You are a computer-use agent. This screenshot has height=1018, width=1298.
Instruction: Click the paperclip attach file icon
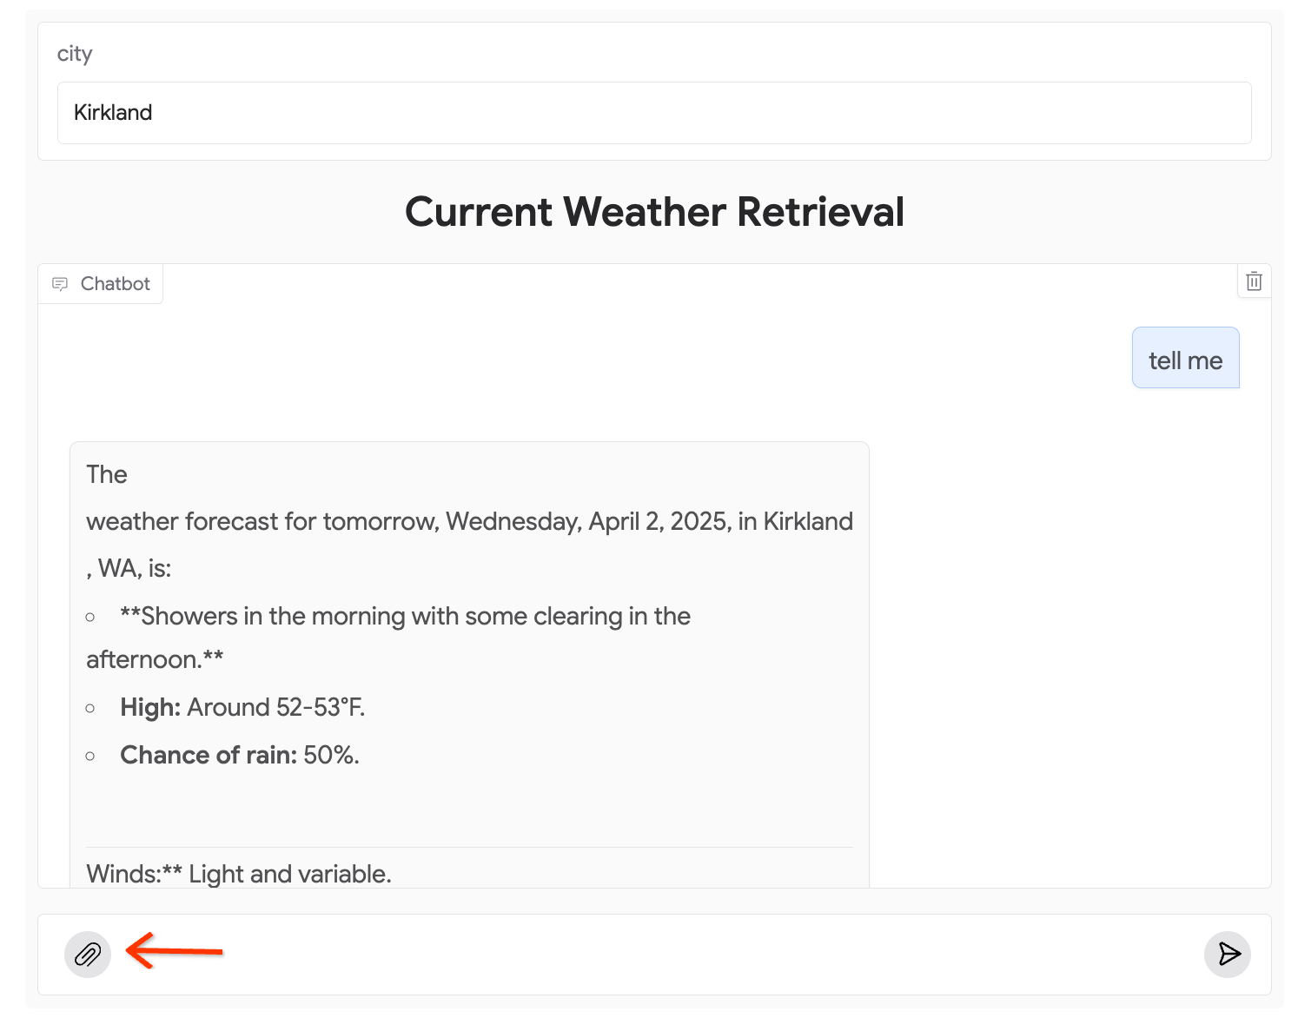tap(88, 955)
